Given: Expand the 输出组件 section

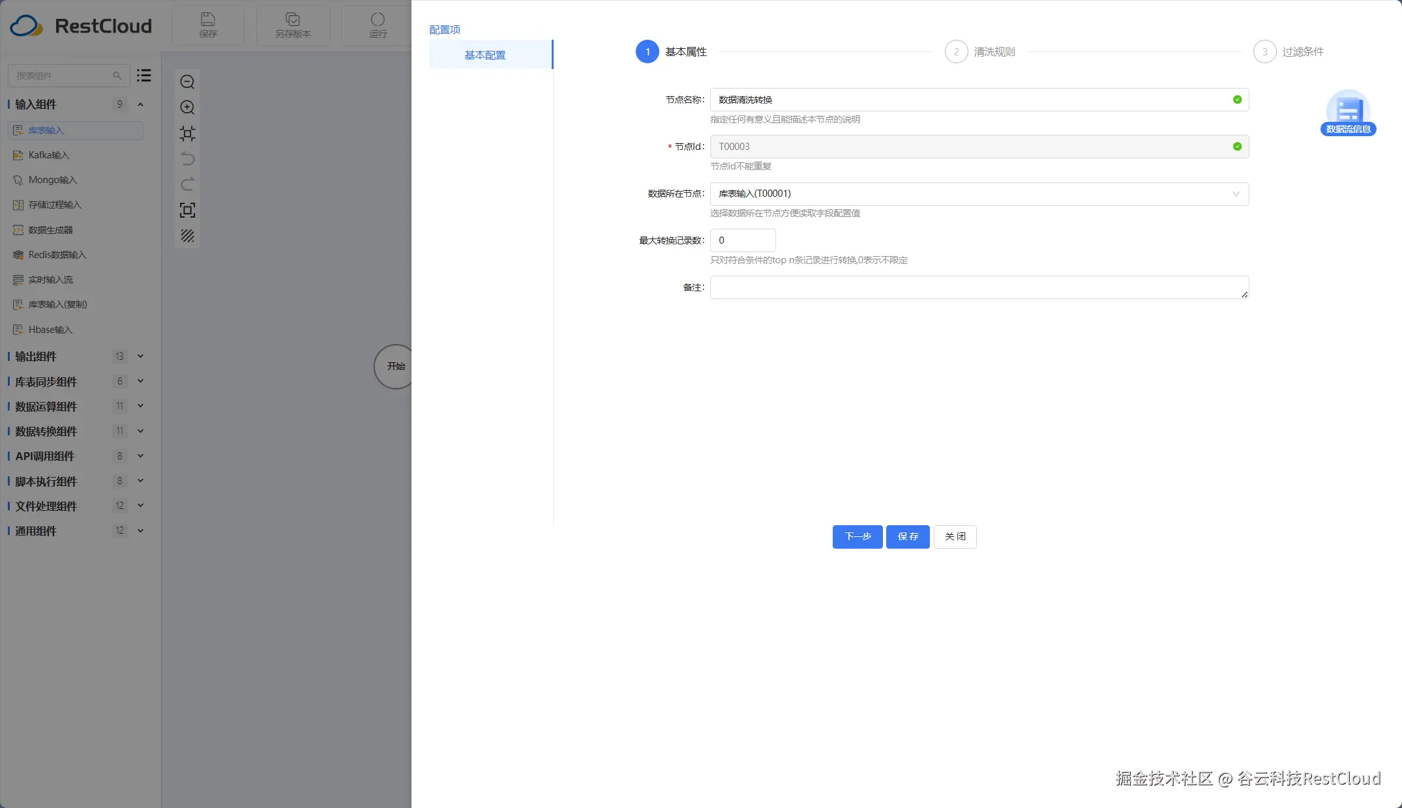Looking at the screenshot, I should [140, 356].
